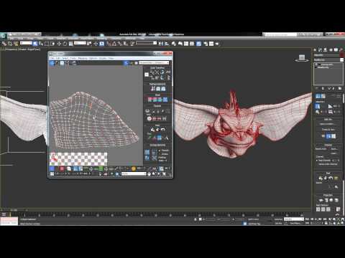The image size is (345, 258).
Task: Click the Go to End playback button
Action: coord(325,219)
